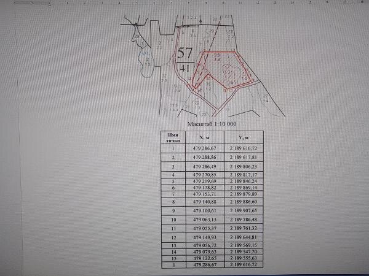The height and width of the screenshot is (276, 369).
Task: Select the 'Масштаб 1:10 000' caption
Action: 212,124
